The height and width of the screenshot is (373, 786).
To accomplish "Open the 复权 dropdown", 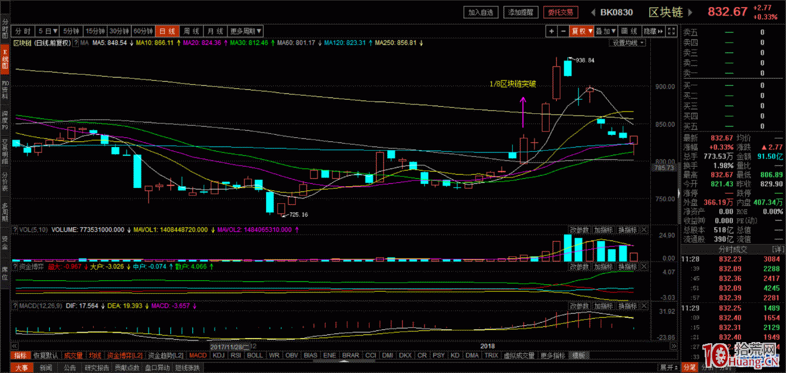I will click(x=582, y=31).
